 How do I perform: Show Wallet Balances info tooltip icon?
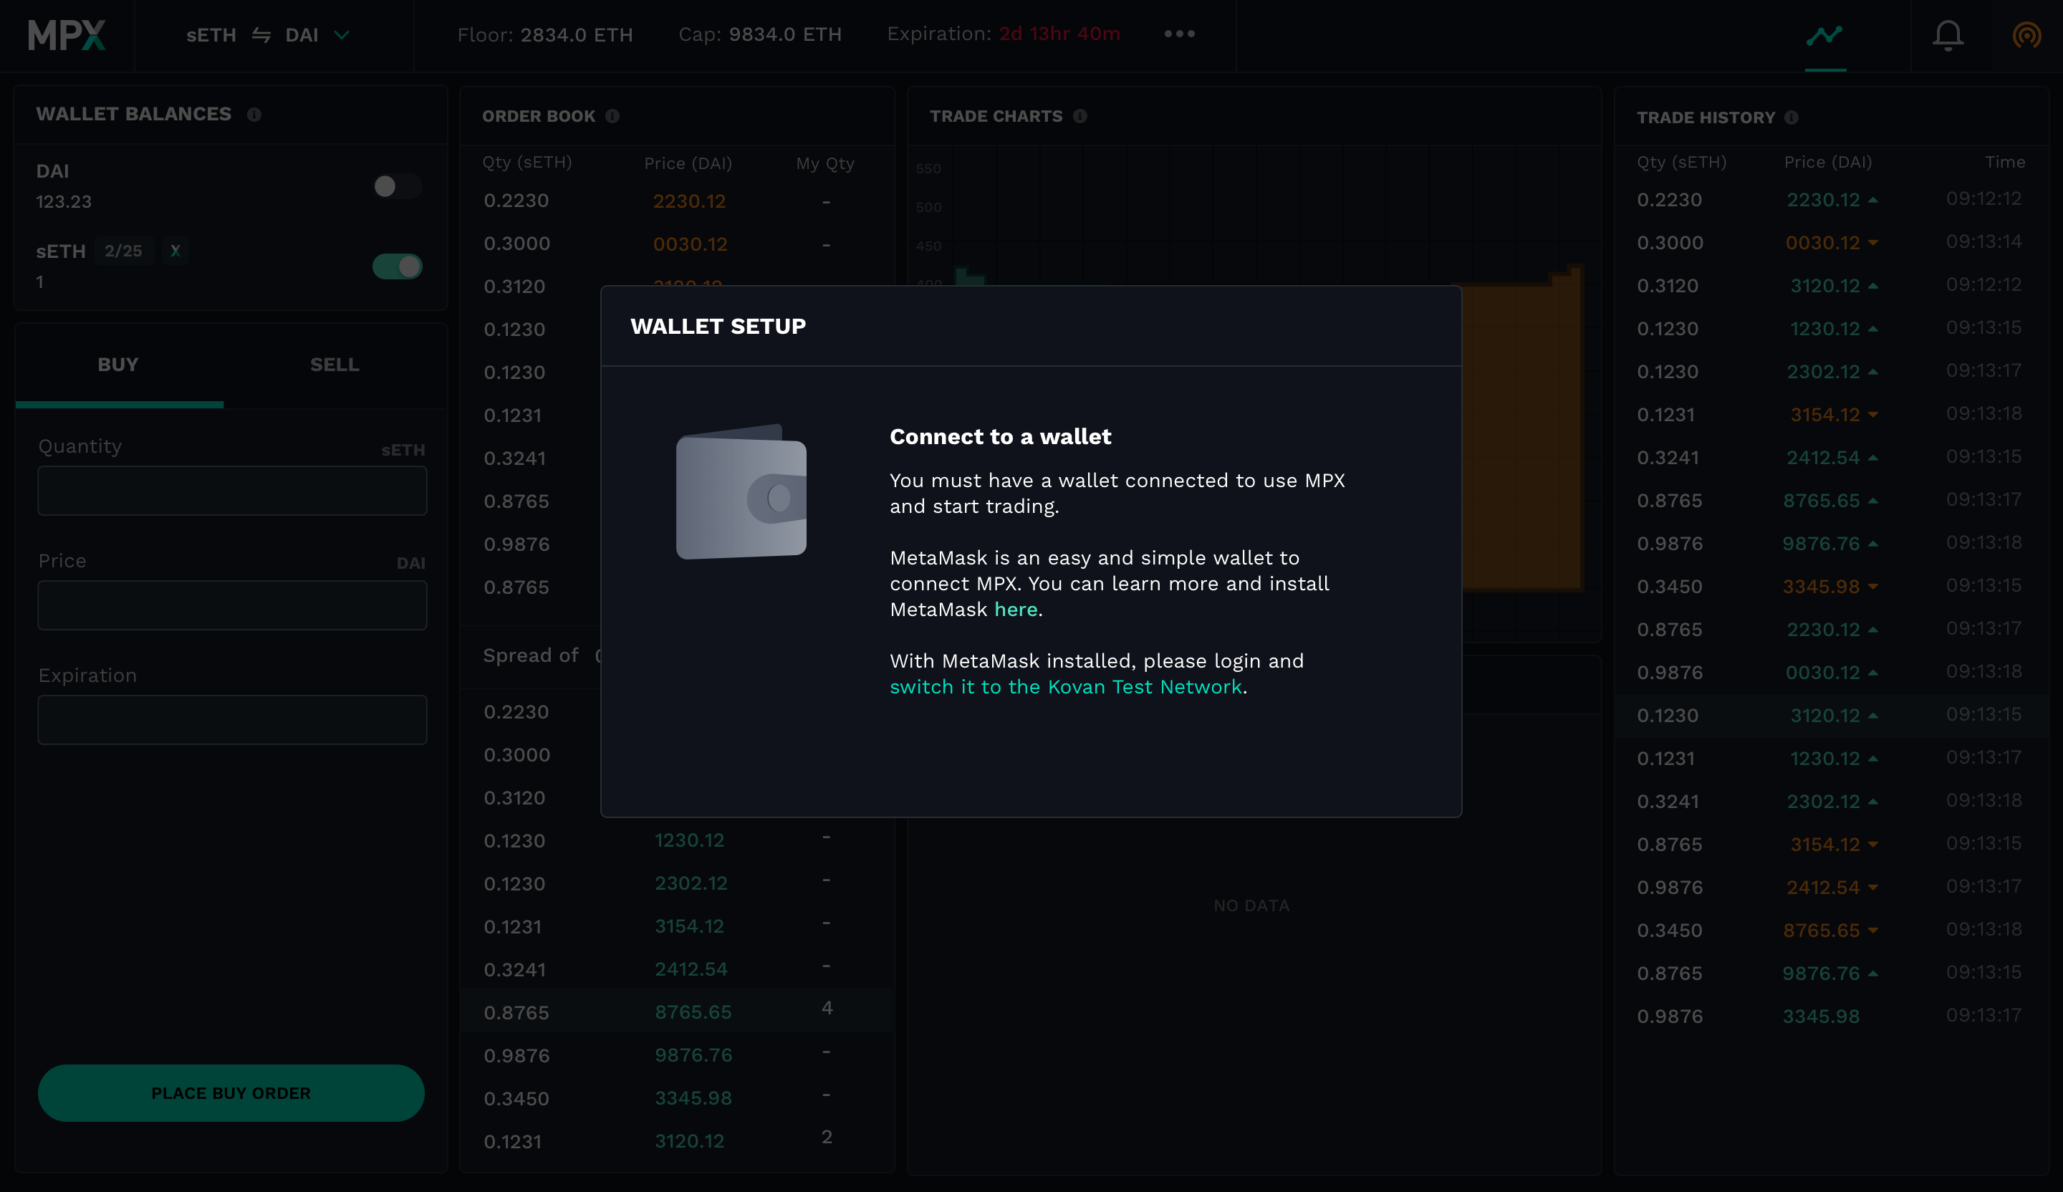254,115
